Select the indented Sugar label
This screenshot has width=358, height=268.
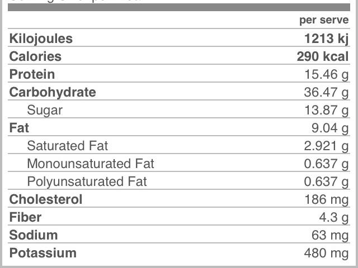point(45,110)
